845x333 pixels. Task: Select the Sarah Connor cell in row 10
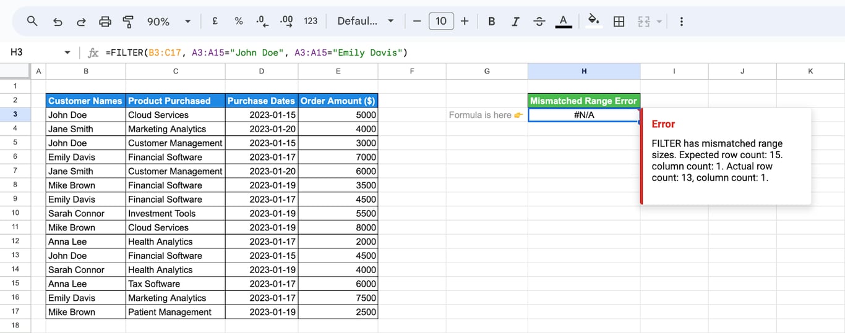point(86,213)
